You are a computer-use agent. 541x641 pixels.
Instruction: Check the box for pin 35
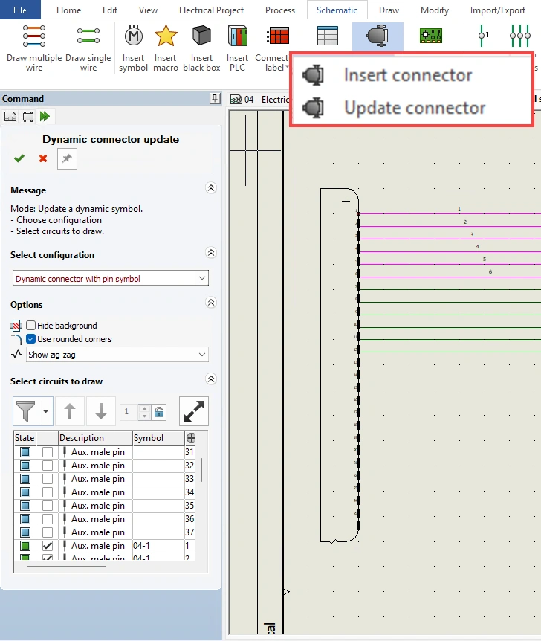tap(48, 506)
